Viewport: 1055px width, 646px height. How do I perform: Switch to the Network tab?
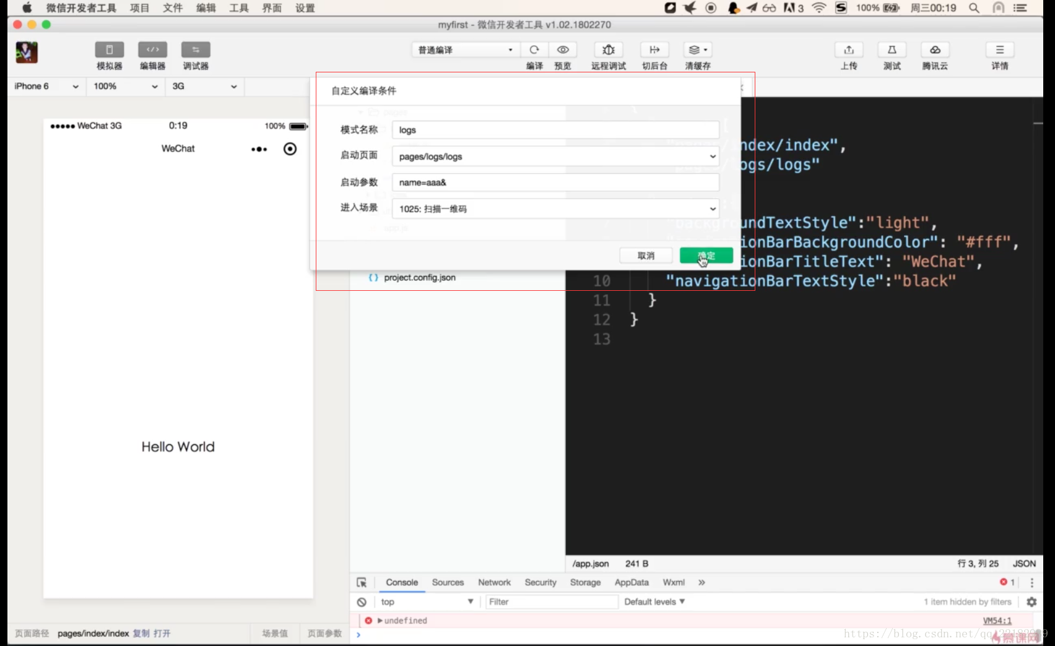click(x=494, y=582)
